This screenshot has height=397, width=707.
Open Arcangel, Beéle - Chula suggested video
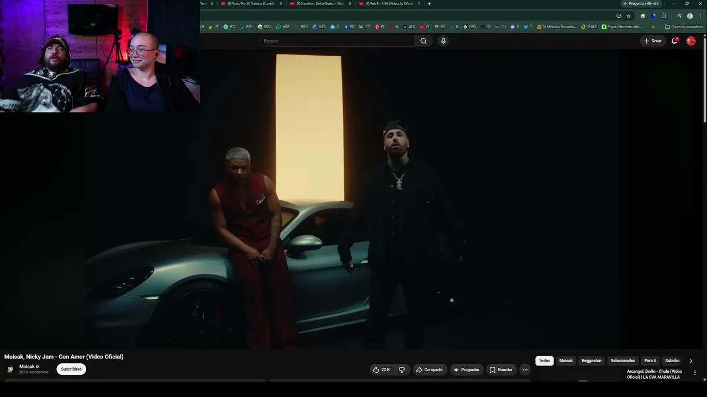[x=655, y=374]
